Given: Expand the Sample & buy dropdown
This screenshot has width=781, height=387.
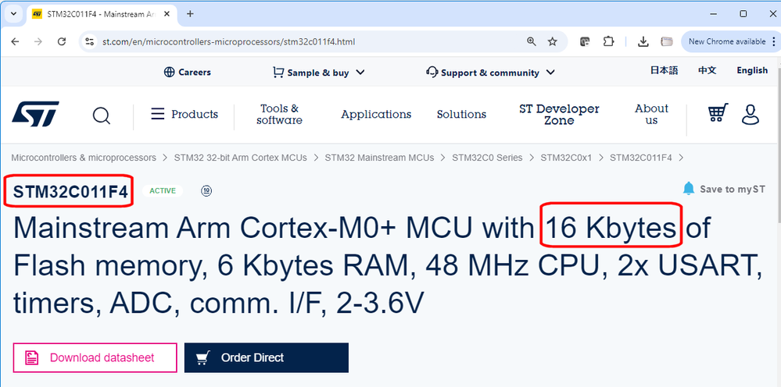Looking at the screenshot, I should 318,73.
